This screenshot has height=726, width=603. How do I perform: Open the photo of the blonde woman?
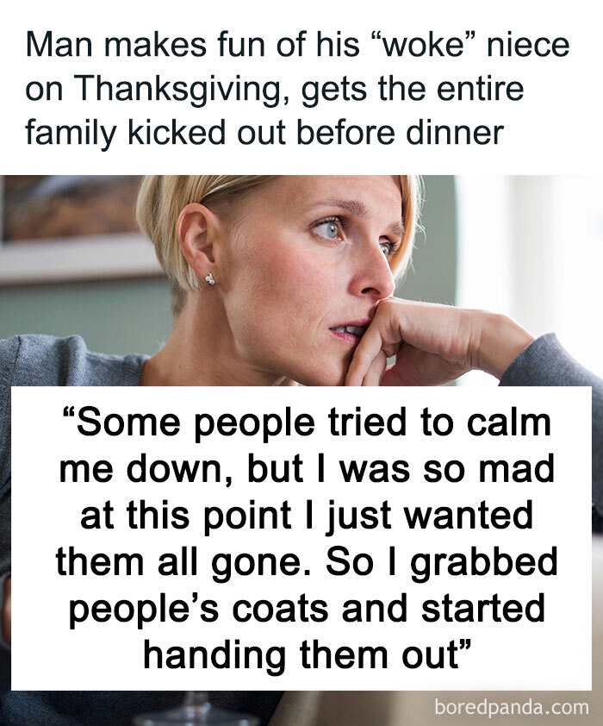(301, 276)
